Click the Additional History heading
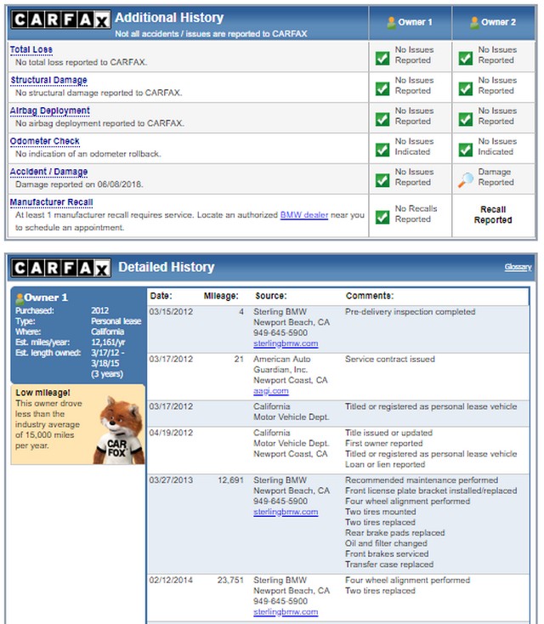The image size is (544, 624). [x=169, y=18]
